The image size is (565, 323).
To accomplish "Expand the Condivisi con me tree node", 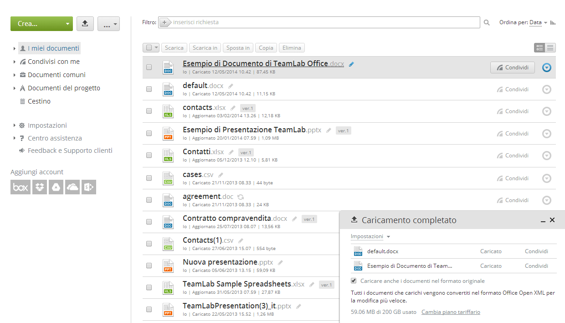I will tap(15, 62).
